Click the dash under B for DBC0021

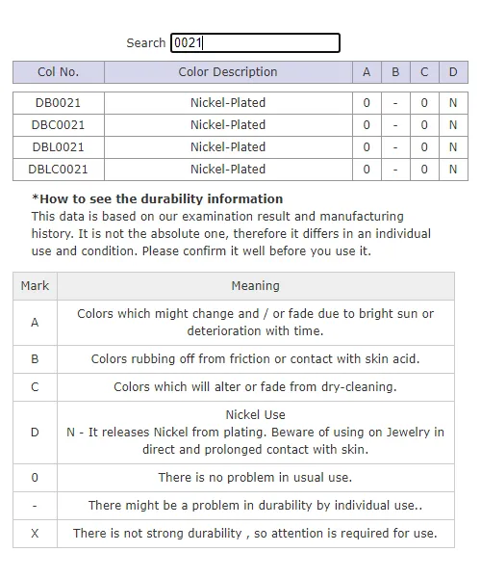click(395, 125)
